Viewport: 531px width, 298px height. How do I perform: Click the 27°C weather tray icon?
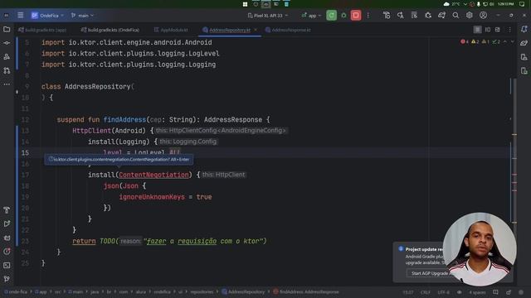pos(452,4)
